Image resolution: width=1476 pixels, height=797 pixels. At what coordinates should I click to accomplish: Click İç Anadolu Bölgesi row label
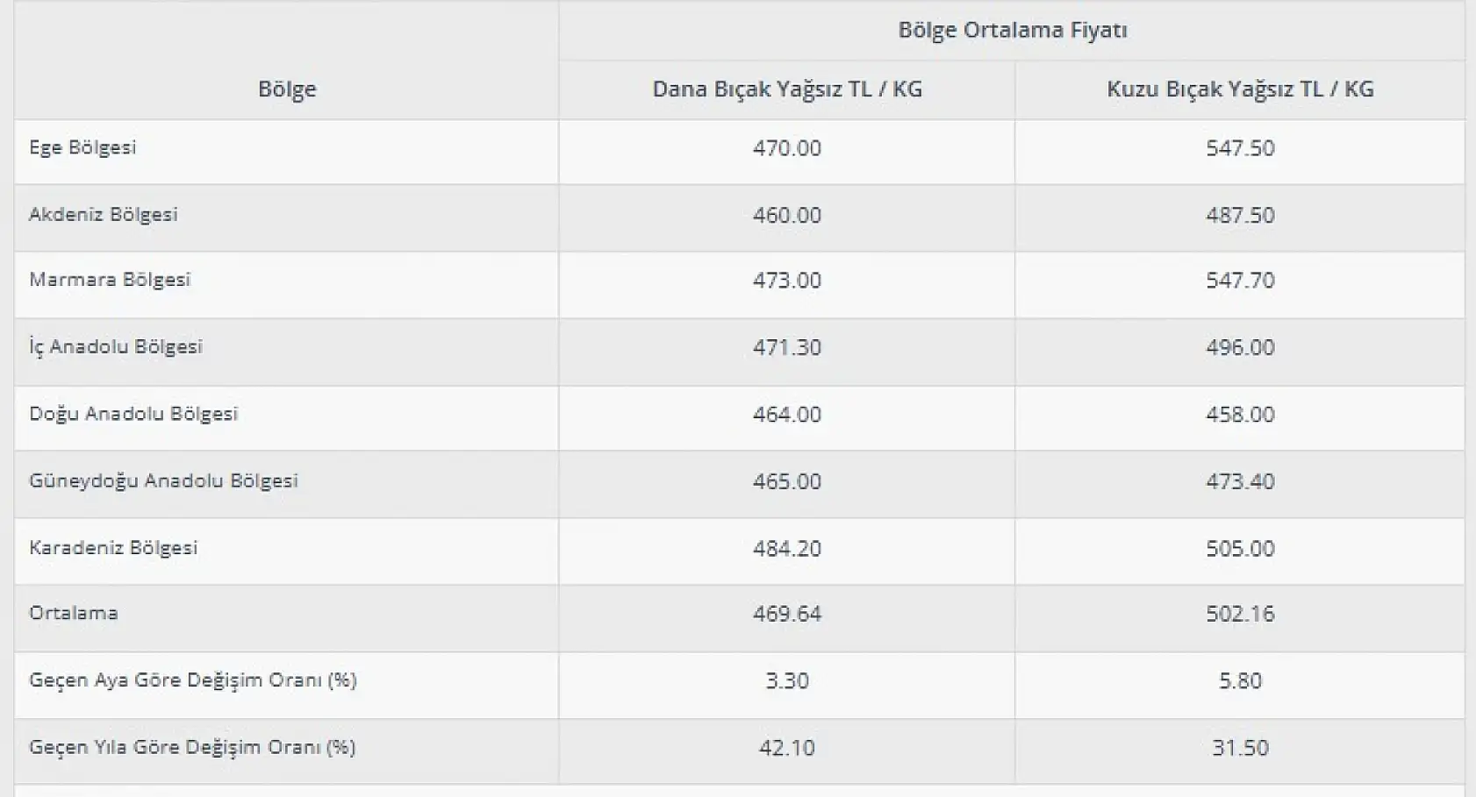116,347
